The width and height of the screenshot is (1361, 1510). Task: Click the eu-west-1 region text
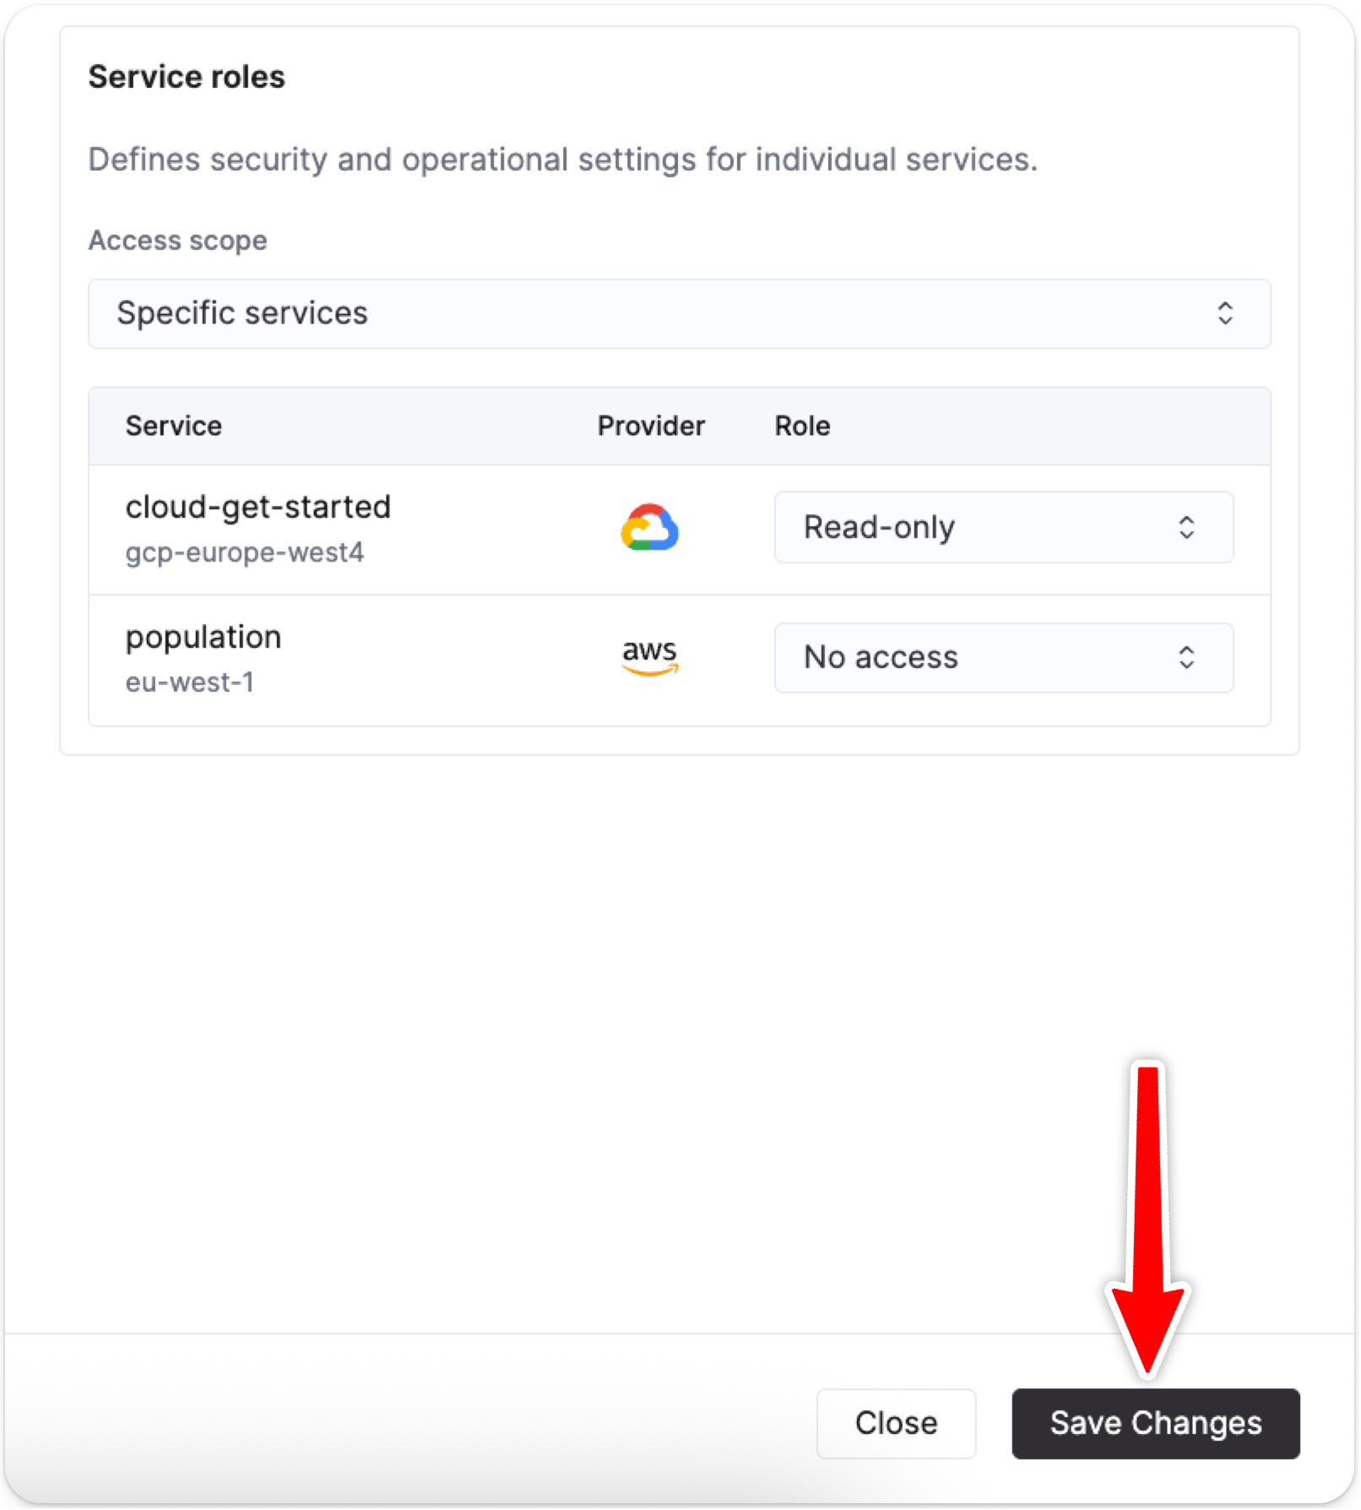click(190, 682)
